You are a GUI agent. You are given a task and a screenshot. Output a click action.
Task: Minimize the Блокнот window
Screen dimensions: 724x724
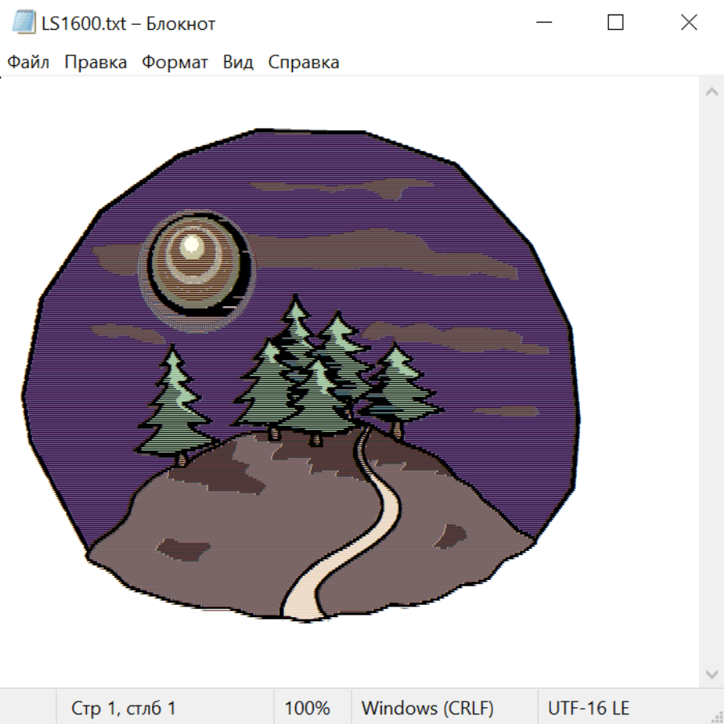click(542, 23)
